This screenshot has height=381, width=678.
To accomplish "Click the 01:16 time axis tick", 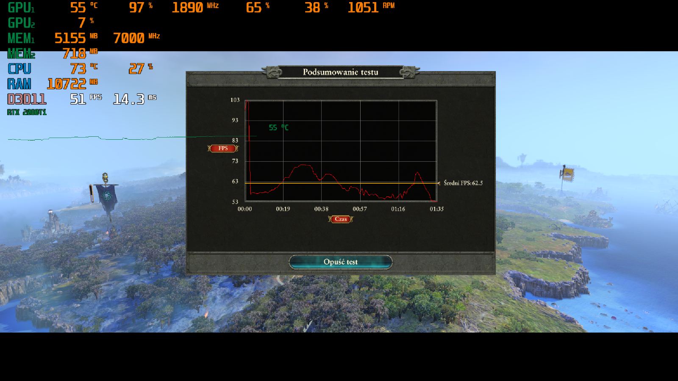I will pyautogui.click(x=398, y=209).
